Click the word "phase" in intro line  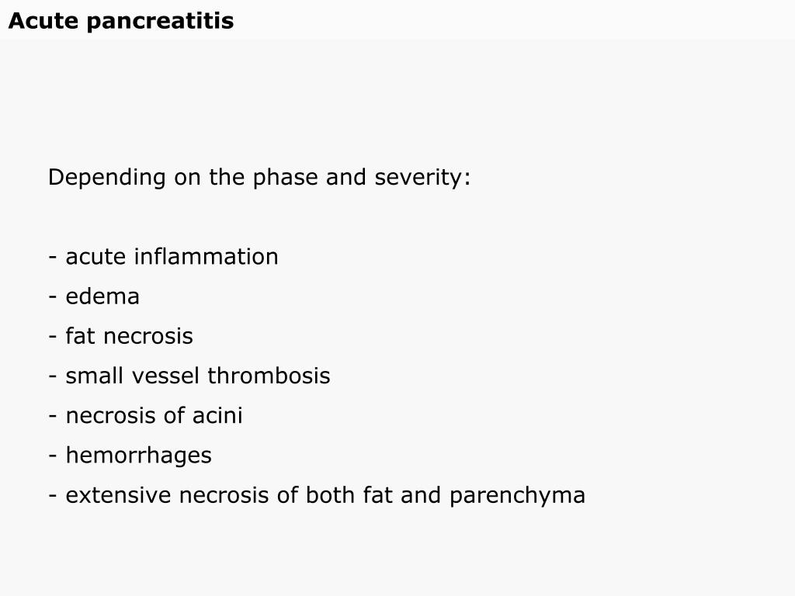(286, 178)
